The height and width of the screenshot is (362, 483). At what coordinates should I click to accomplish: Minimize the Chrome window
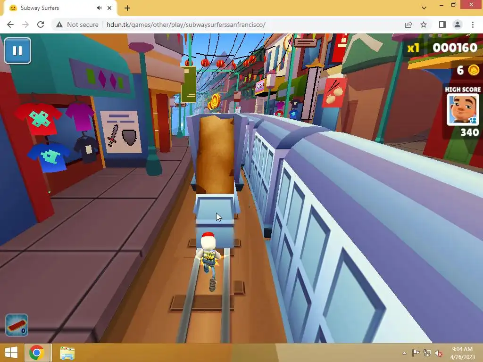coord(441,5)
